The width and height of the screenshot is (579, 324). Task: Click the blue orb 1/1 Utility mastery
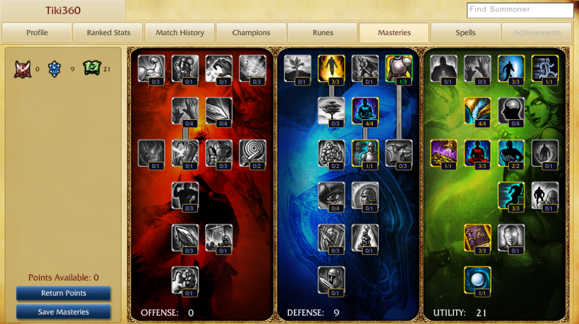477,281
